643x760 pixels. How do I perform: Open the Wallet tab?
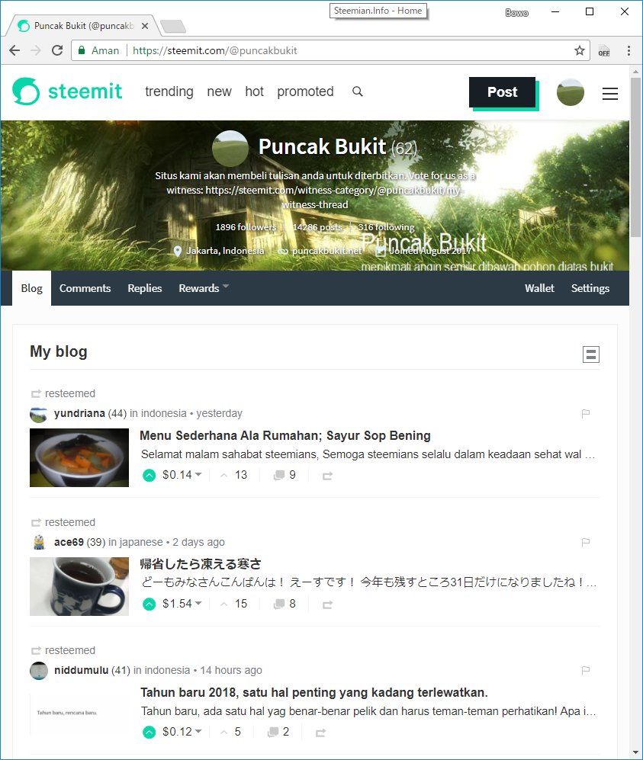click(x=539, y=288)
